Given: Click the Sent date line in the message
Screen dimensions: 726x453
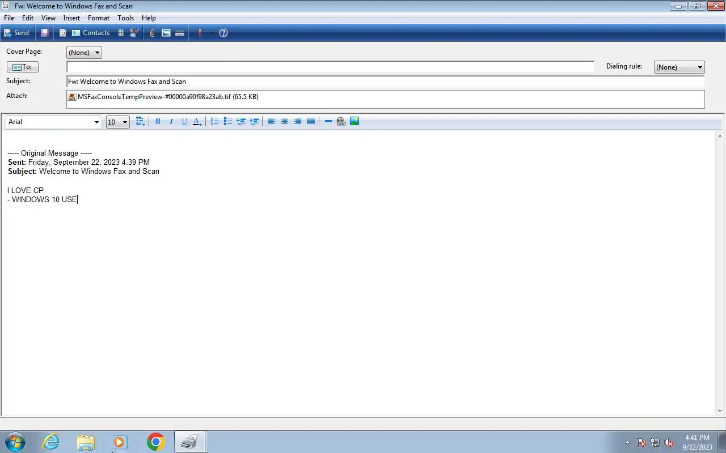Looking at the screenshot, I should [x=79, y=162].
